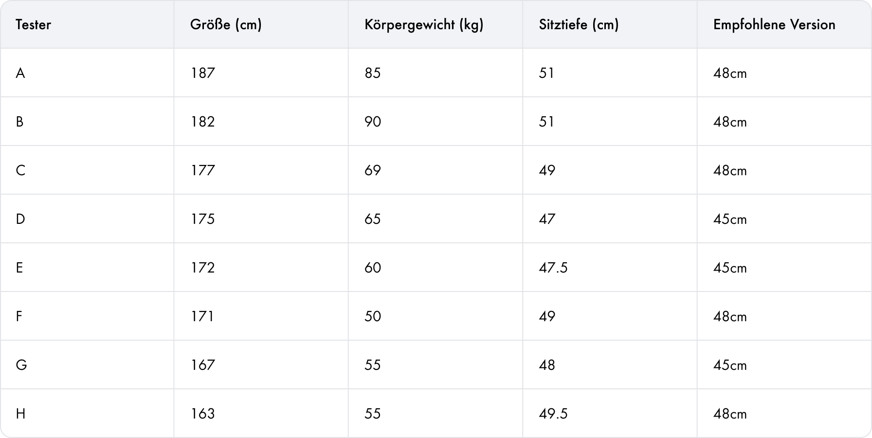Click tester A's name cell
Screen dimensions: 872x438
tap(20, 73)
